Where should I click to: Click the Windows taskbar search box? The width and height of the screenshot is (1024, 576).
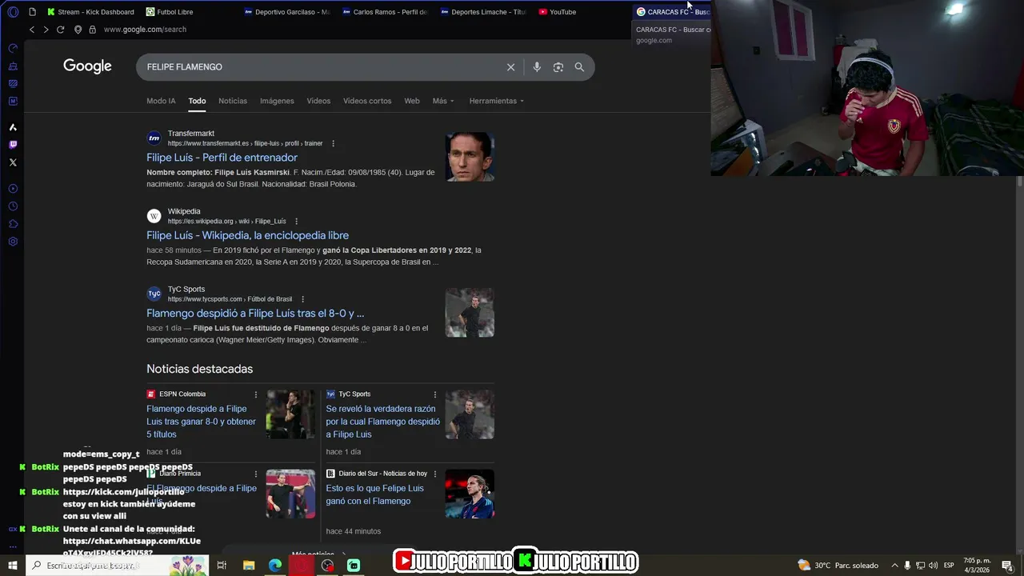pyautogui.click(x=118, y=566)
